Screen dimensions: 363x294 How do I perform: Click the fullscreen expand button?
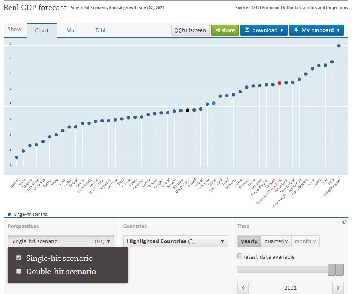[x=190, y=30]
